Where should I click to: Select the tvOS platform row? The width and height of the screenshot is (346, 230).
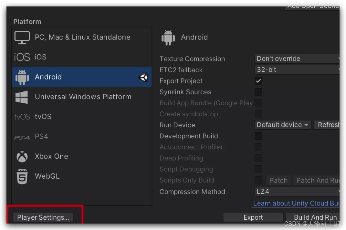[x=82, y=117]
